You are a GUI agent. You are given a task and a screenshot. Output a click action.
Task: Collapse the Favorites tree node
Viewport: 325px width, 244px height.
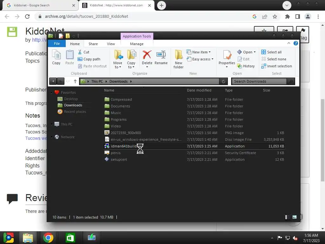52,92
